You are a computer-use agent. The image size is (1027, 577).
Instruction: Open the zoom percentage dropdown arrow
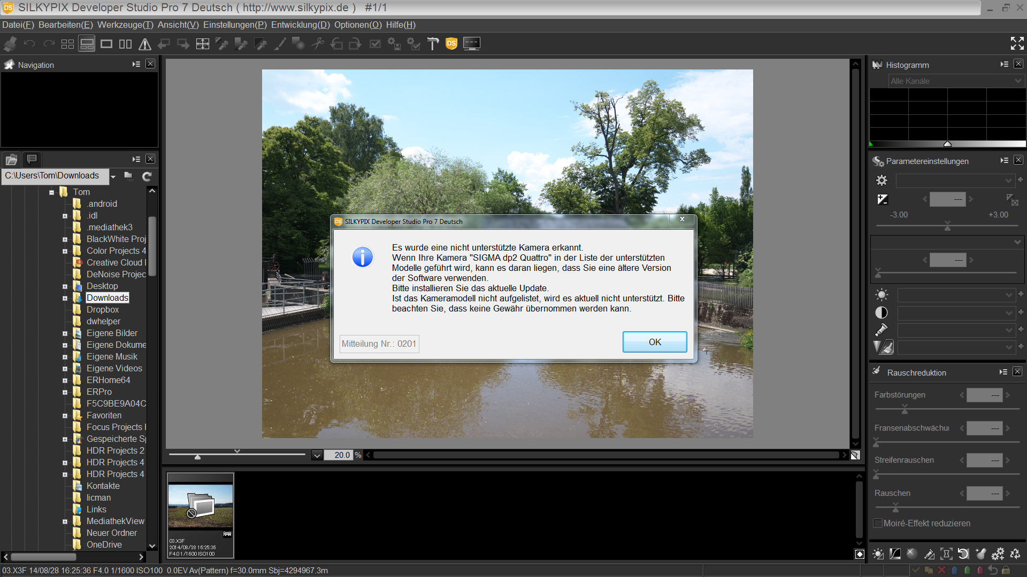point(317,456)
